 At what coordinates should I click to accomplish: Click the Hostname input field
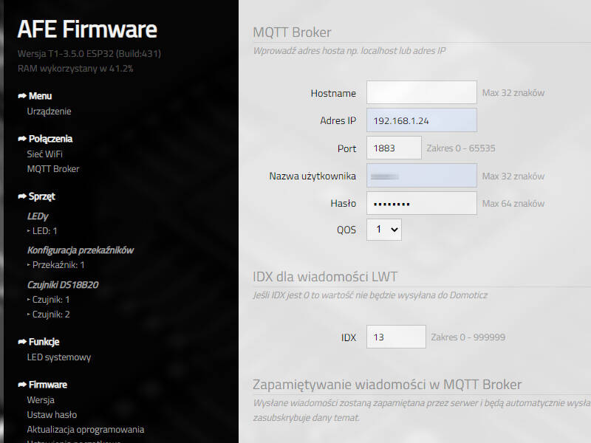[422, 92]
